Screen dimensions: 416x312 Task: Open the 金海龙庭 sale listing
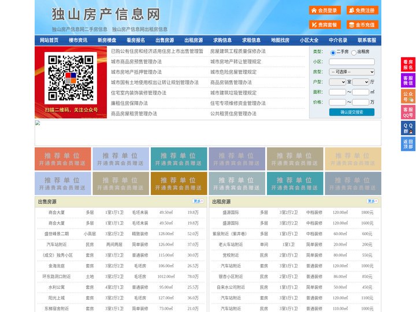pyautogui.click(x=57, y=266)
